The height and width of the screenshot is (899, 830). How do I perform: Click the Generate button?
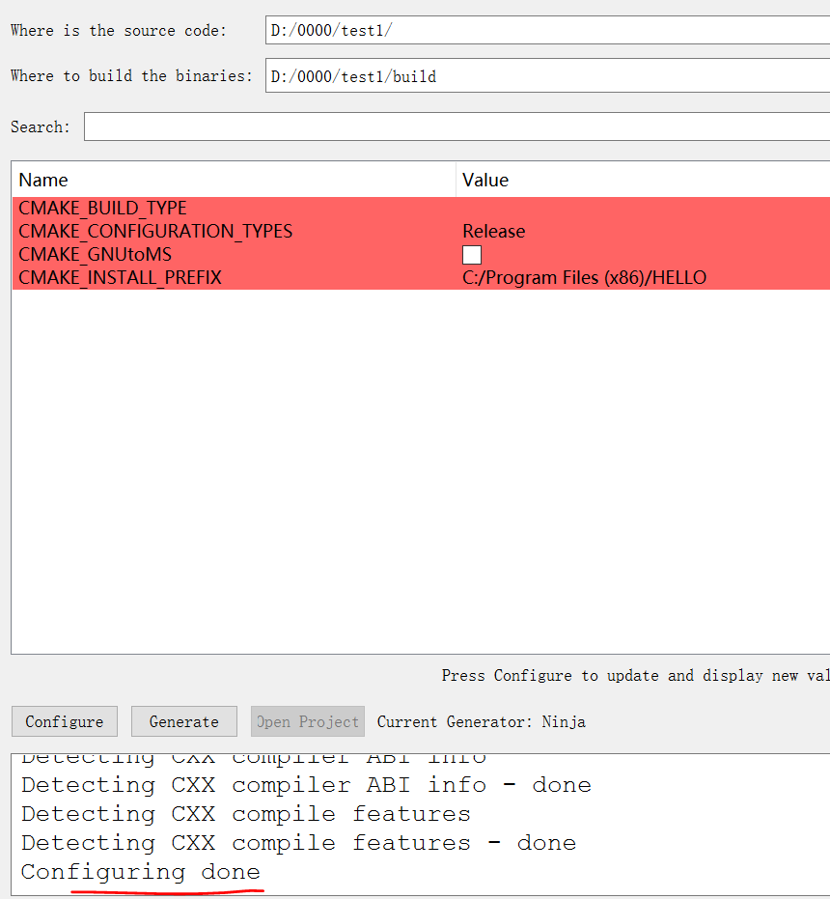click(183, 721)
